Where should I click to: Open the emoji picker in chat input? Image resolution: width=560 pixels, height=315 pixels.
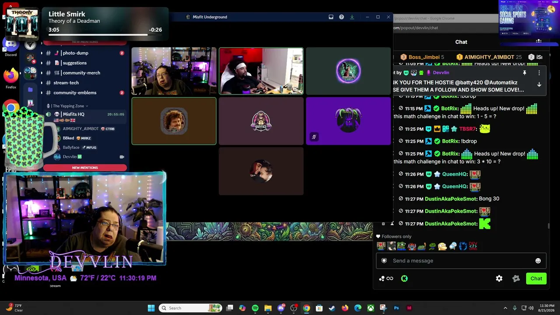538,261
